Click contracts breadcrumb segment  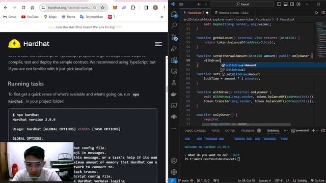click(264, 19)
